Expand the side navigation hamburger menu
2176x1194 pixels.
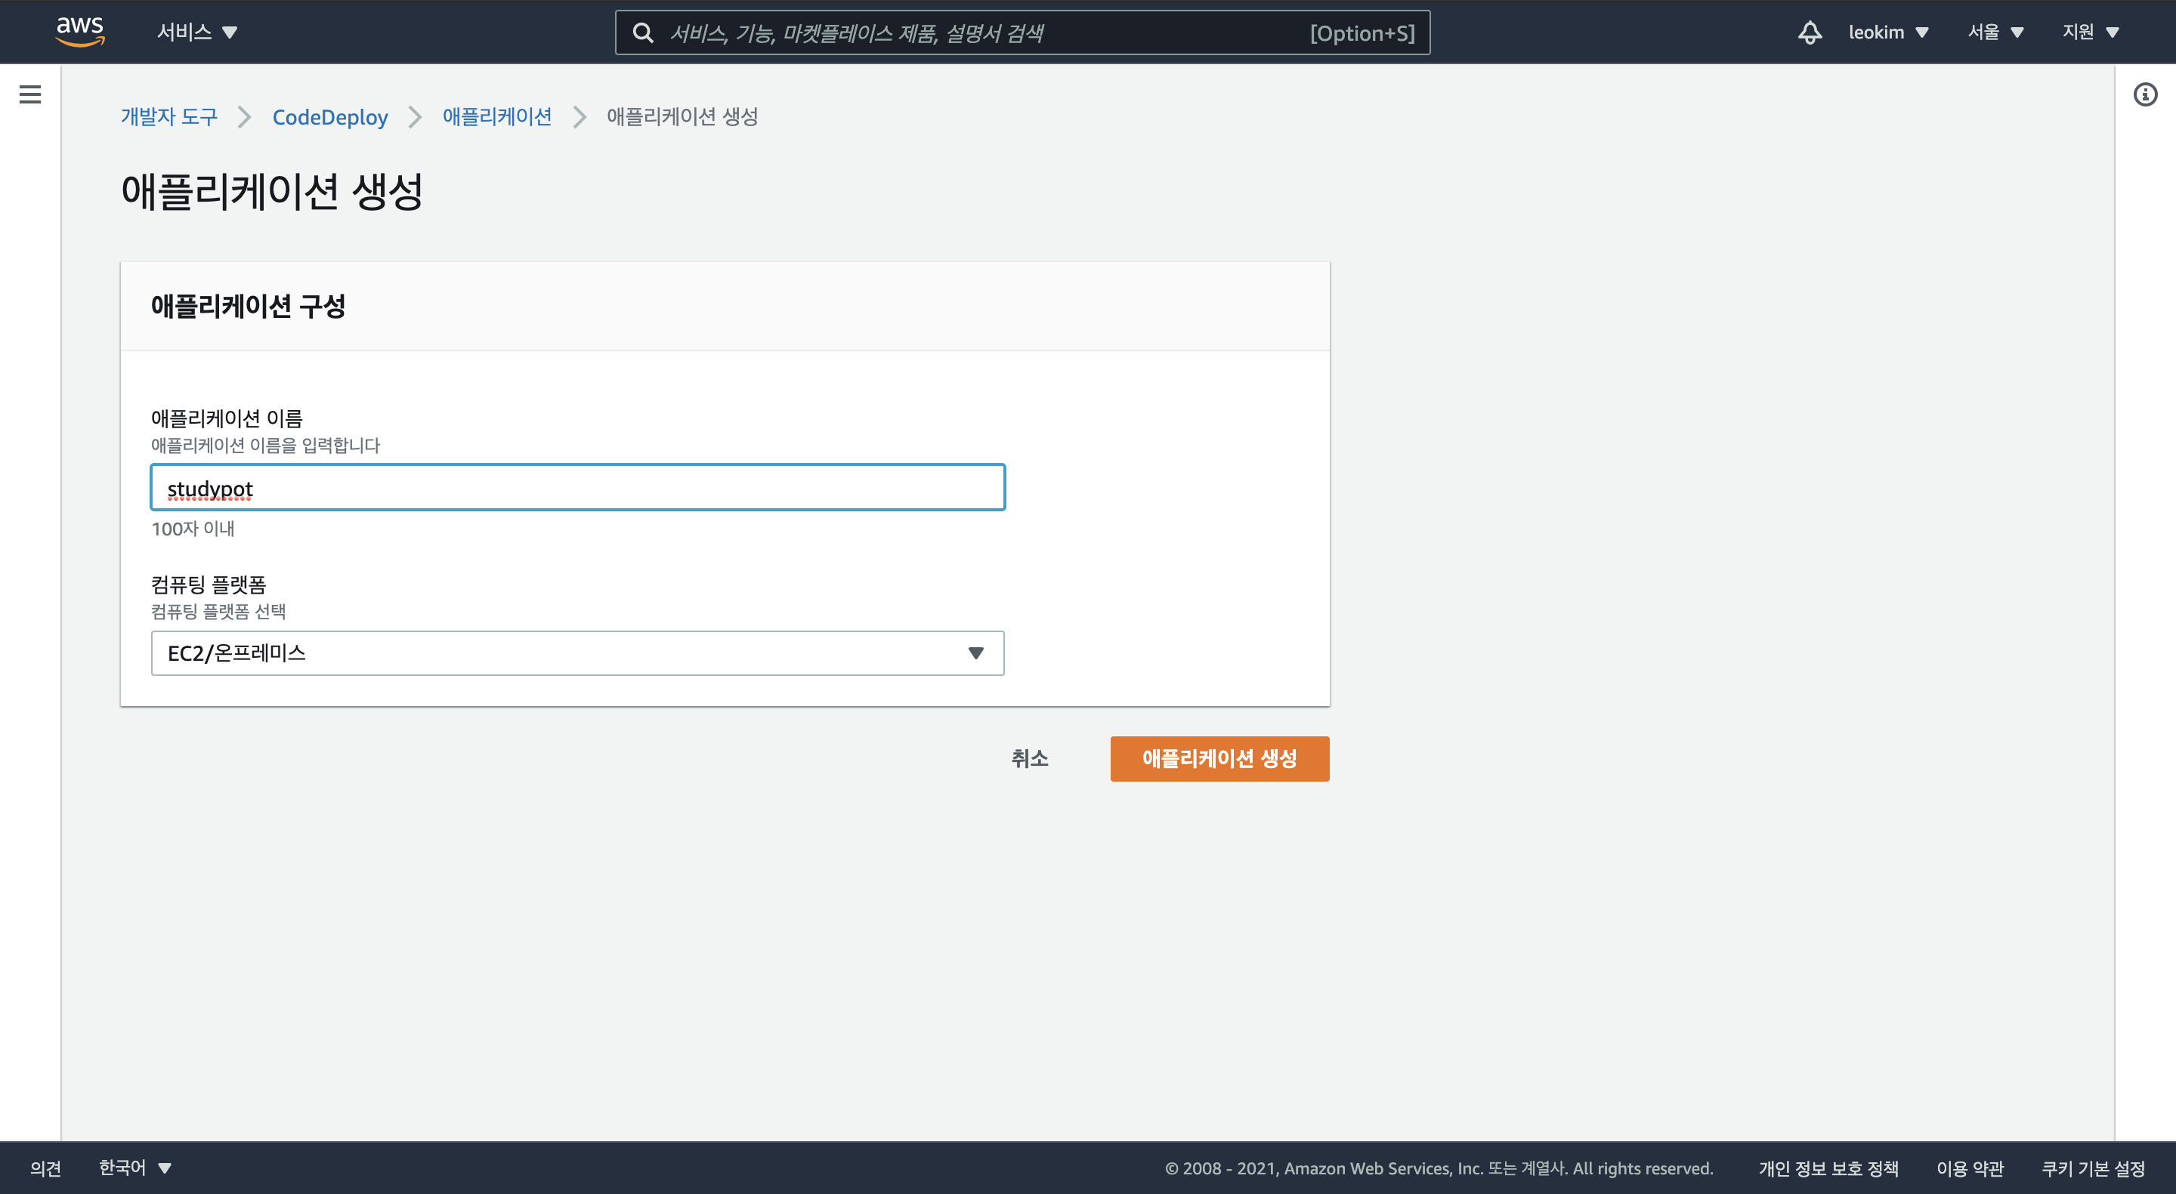30,94
